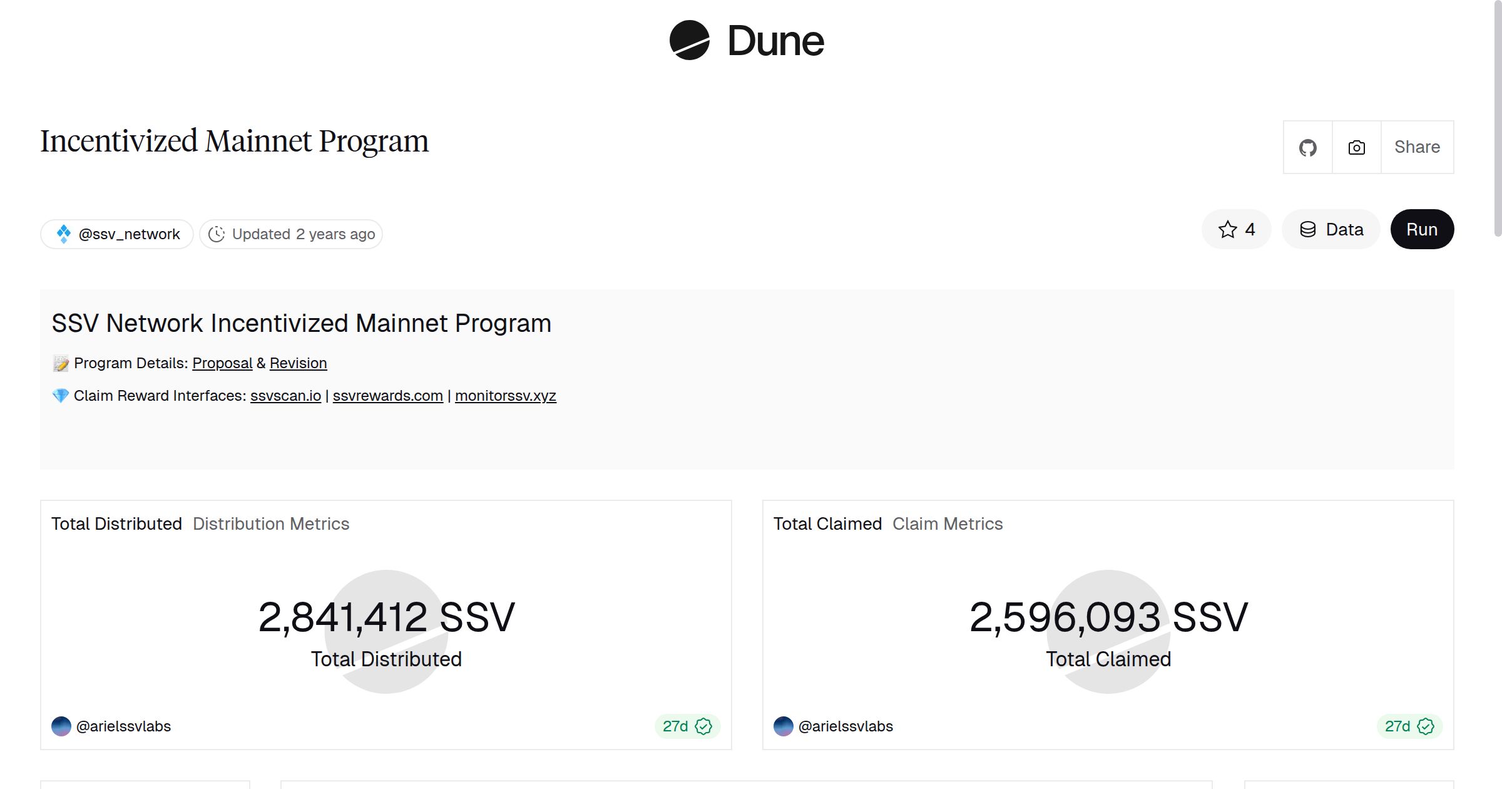Open @arielssvlabs under Total Distributed

[x=123, y=726]
